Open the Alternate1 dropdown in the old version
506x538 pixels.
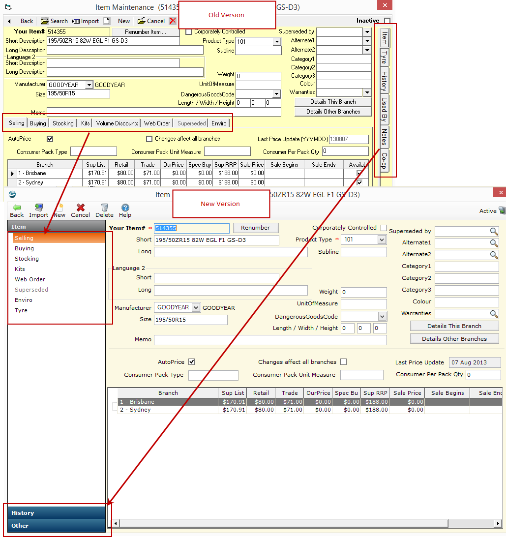(x=367, y=41)
